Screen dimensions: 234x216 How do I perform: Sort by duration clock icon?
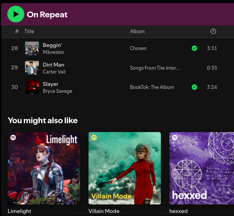[213, 31]
